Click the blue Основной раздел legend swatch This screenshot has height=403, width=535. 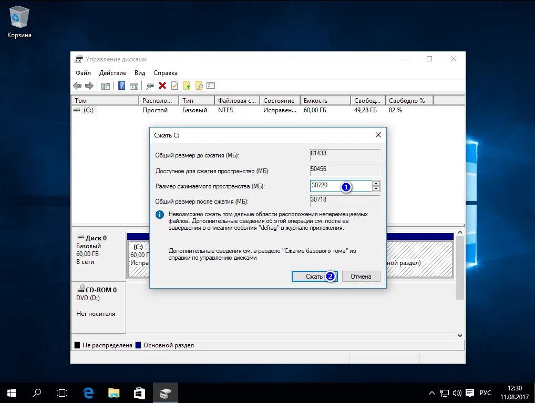tap(138, 345)
